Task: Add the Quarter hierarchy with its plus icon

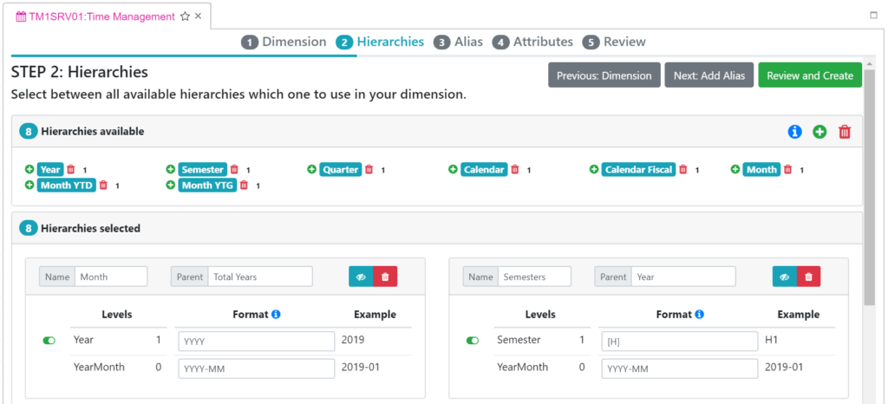Action: [312, 170]
